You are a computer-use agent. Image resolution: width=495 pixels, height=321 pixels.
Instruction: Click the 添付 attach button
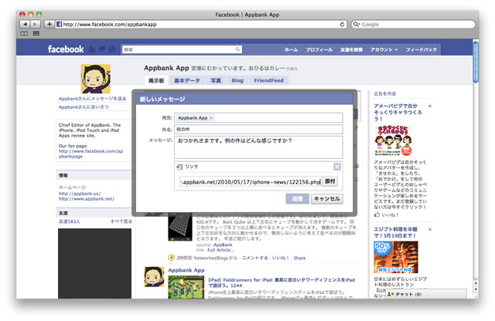click(330, 181)
